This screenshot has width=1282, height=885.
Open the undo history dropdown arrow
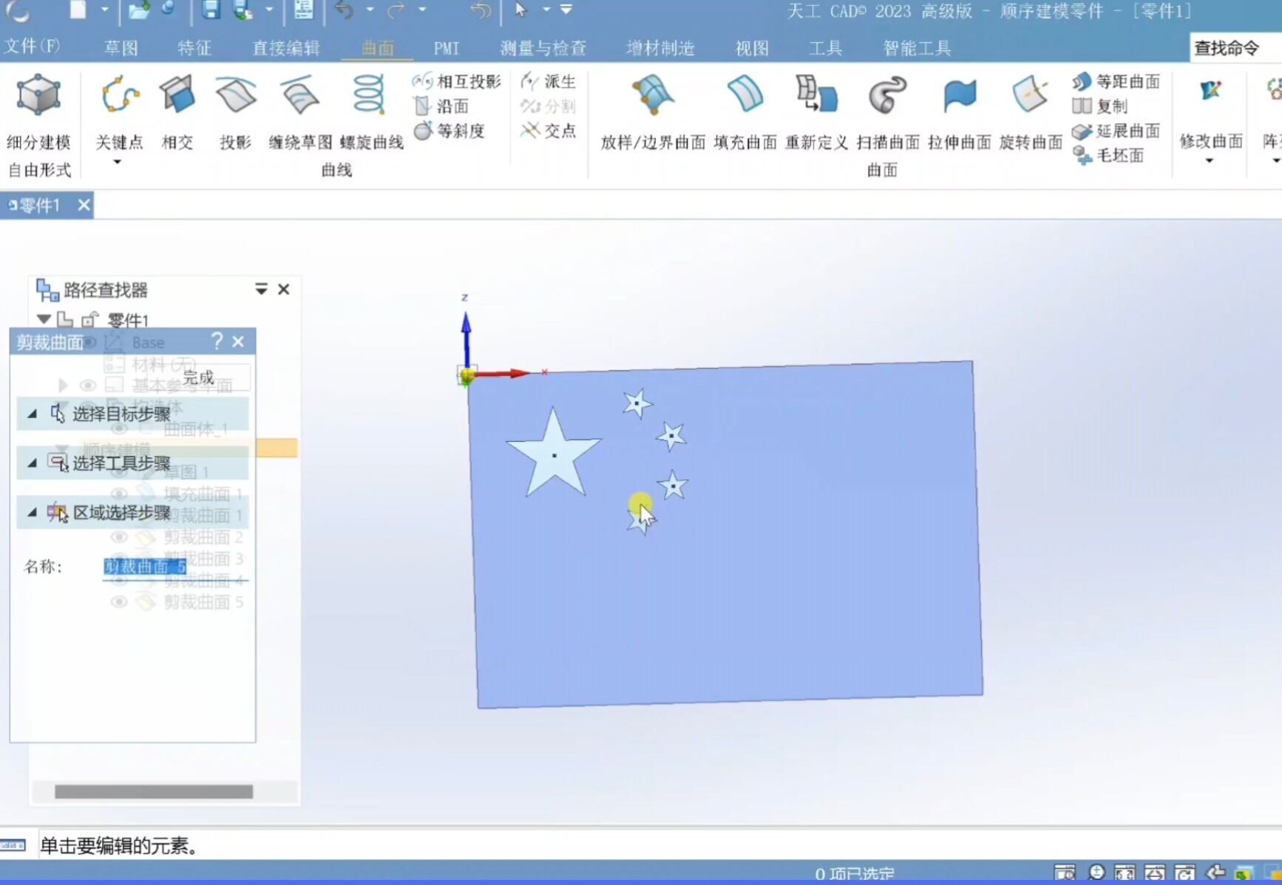[370, 10]
